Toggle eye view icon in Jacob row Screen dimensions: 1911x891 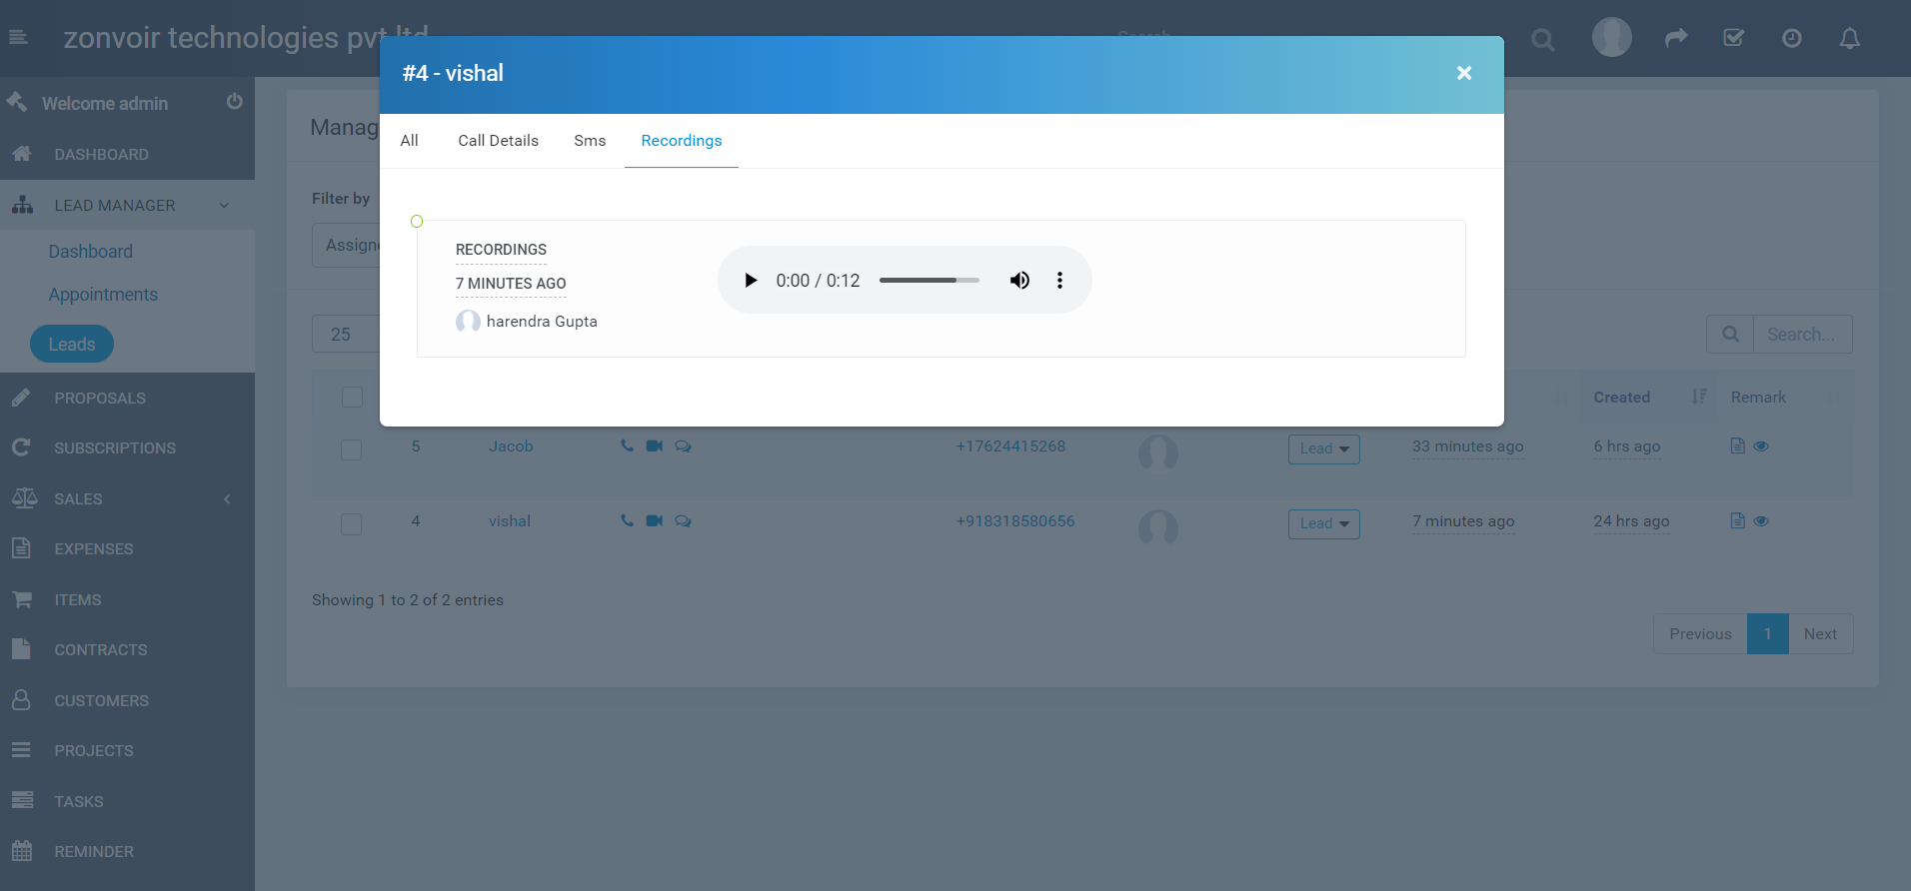[x=1761, y=446]
